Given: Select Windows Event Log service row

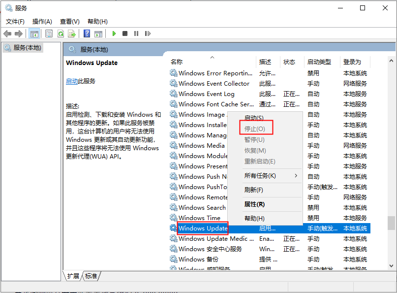Looking at the screenshot, I should click(x=270, y=94).
